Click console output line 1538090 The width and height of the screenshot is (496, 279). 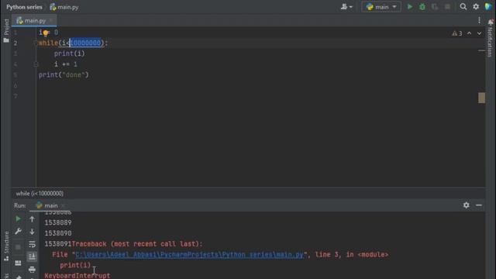tap(58, 233)
